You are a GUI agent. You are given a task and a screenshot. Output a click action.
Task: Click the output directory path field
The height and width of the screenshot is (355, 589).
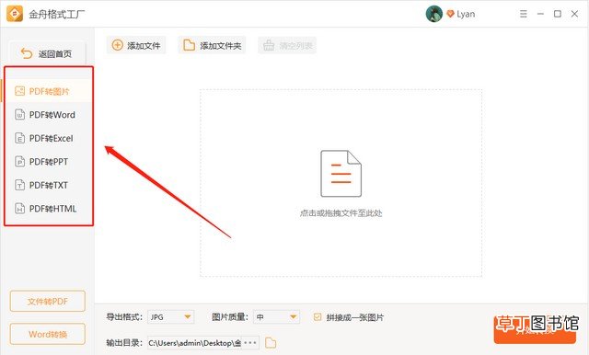pos(195,343)
